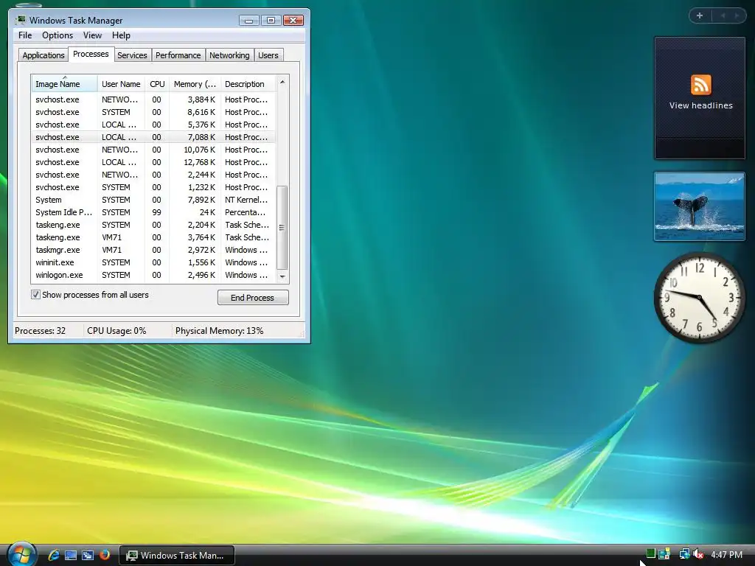This screenshot has height=566, width=755.
Task: Click the whale tail slideshow picture
Action: click(699, 206)
